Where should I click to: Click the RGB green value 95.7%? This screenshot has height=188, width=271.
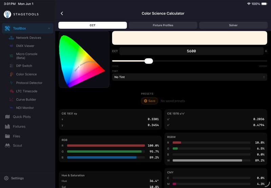tap(154, 151)
